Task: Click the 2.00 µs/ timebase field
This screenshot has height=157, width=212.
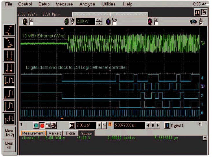Action: (86, 125)
